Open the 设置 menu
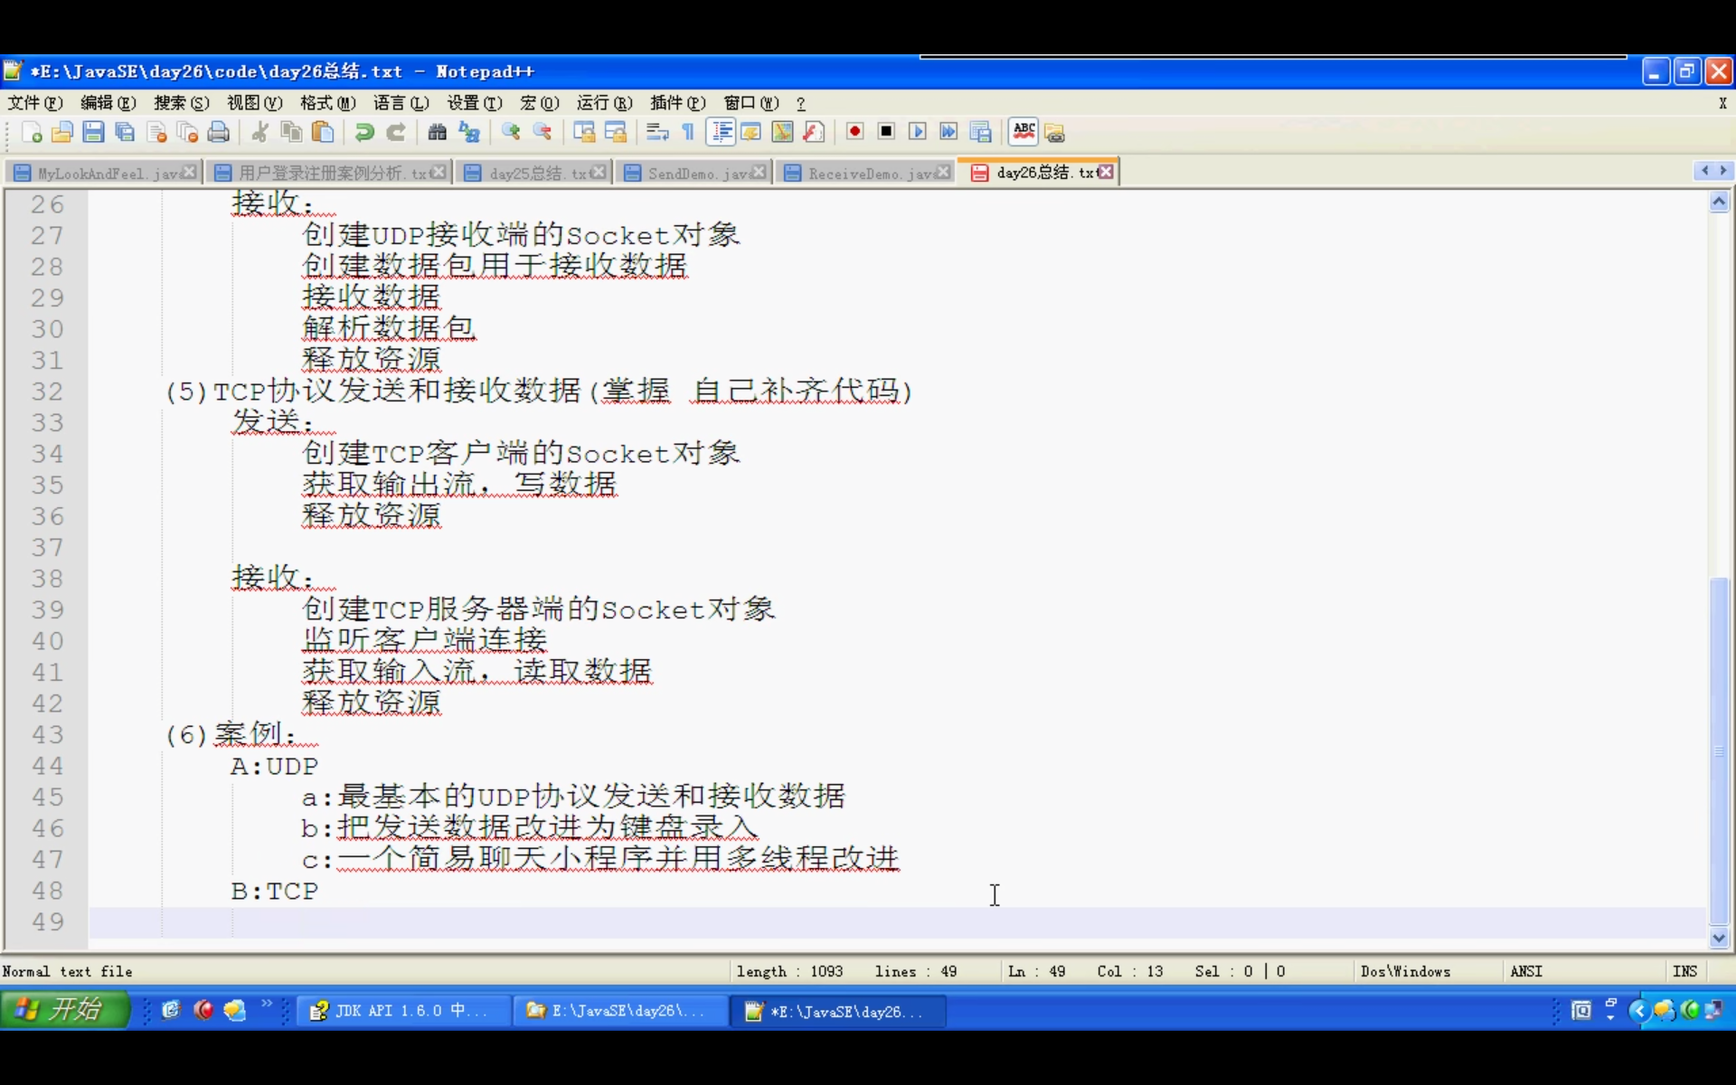Image resolution: width=1736 pixels, height=1085 pixels. pos(475,103)
